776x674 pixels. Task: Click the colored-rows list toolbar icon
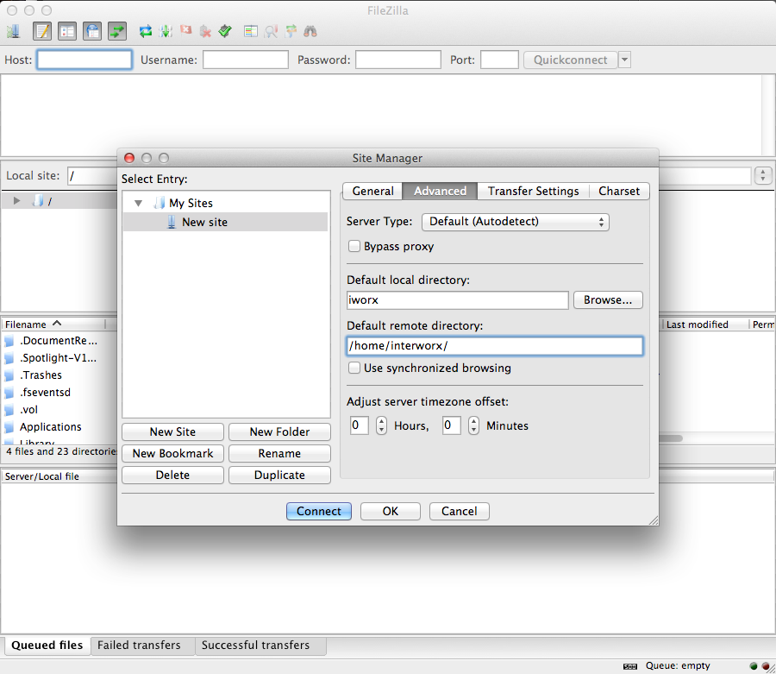pos(251,32)
